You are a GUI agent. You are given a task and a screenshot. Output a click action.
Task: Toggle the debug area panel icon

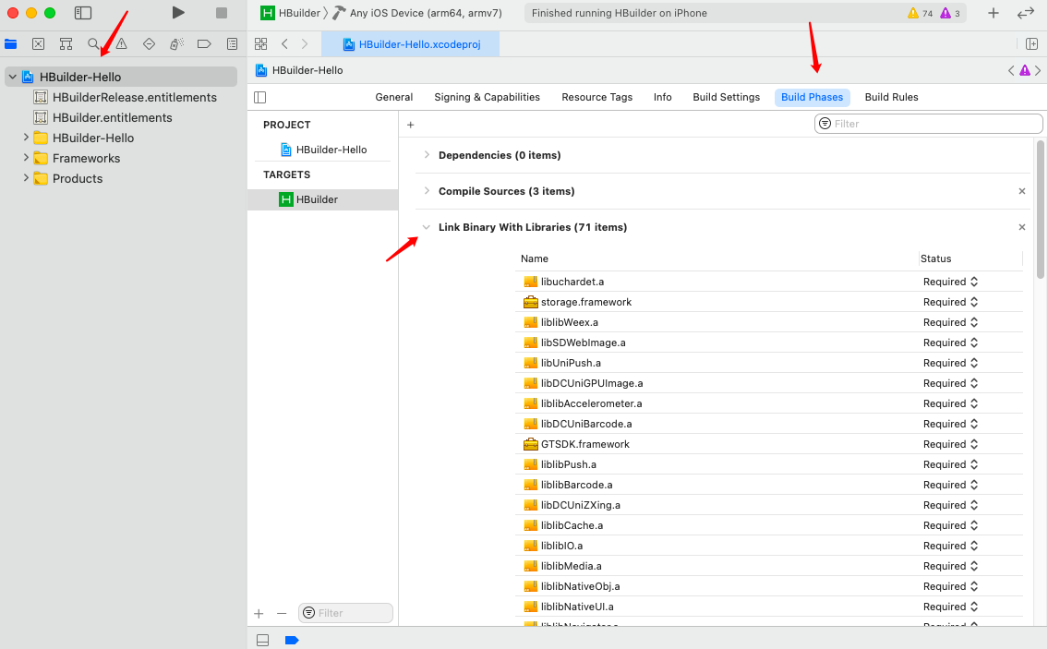click(262, 641)
